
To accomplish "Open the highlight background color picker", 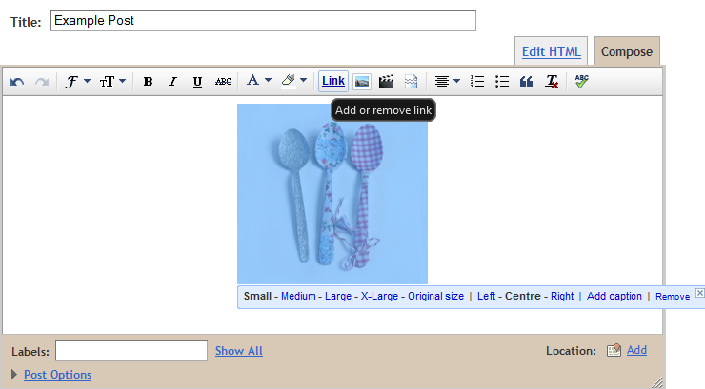I will click(293, 81).
